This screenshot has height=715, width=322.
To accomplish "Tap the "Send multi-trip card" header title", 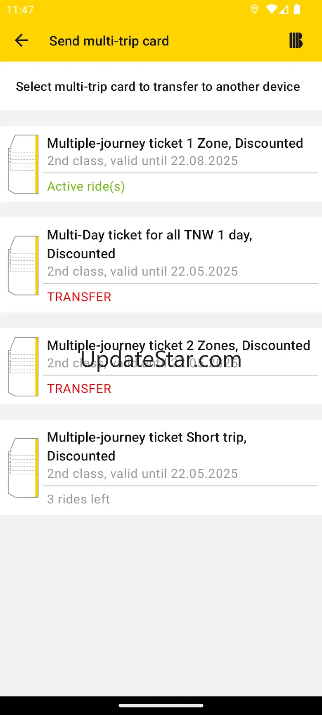I will [109, 41].
